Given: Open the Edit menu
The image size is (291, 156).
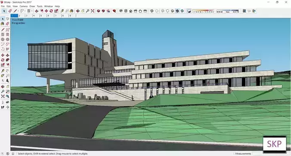Looking at the screenshot, I should (9, 6).
